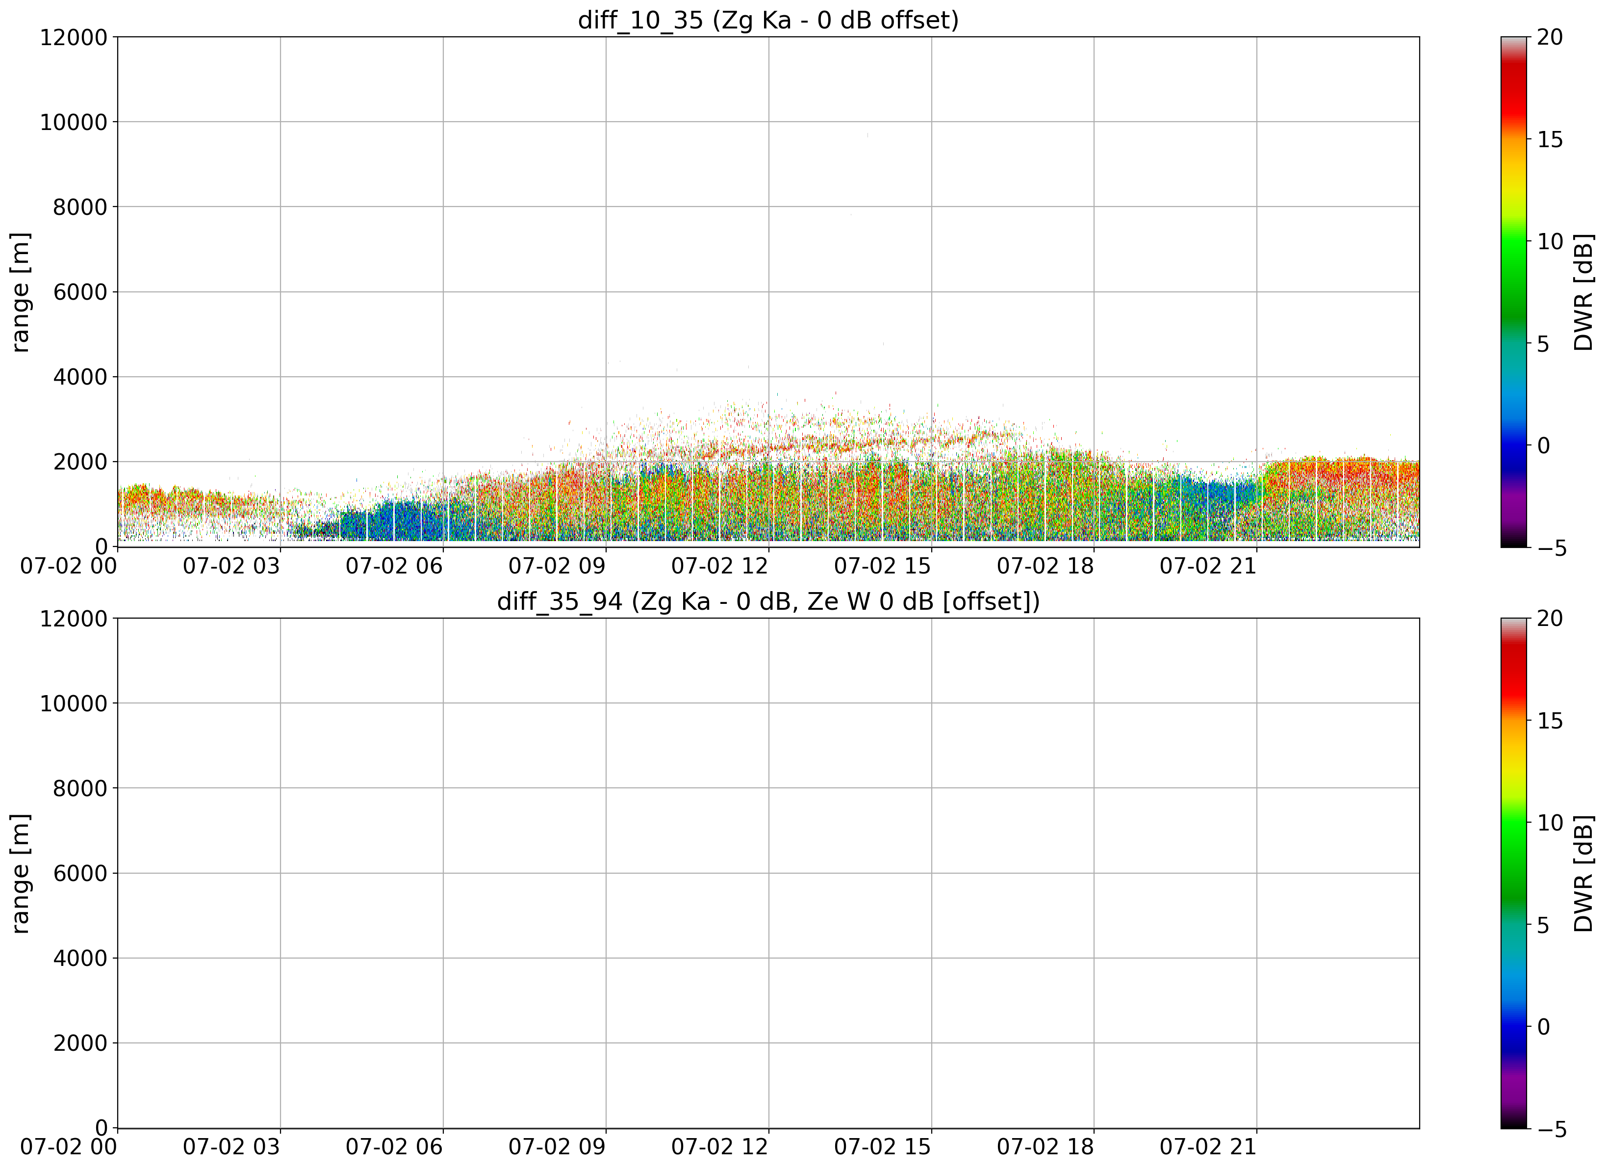
Task: Click top plot x tick '07-02 15'
Action: (883, 566)
